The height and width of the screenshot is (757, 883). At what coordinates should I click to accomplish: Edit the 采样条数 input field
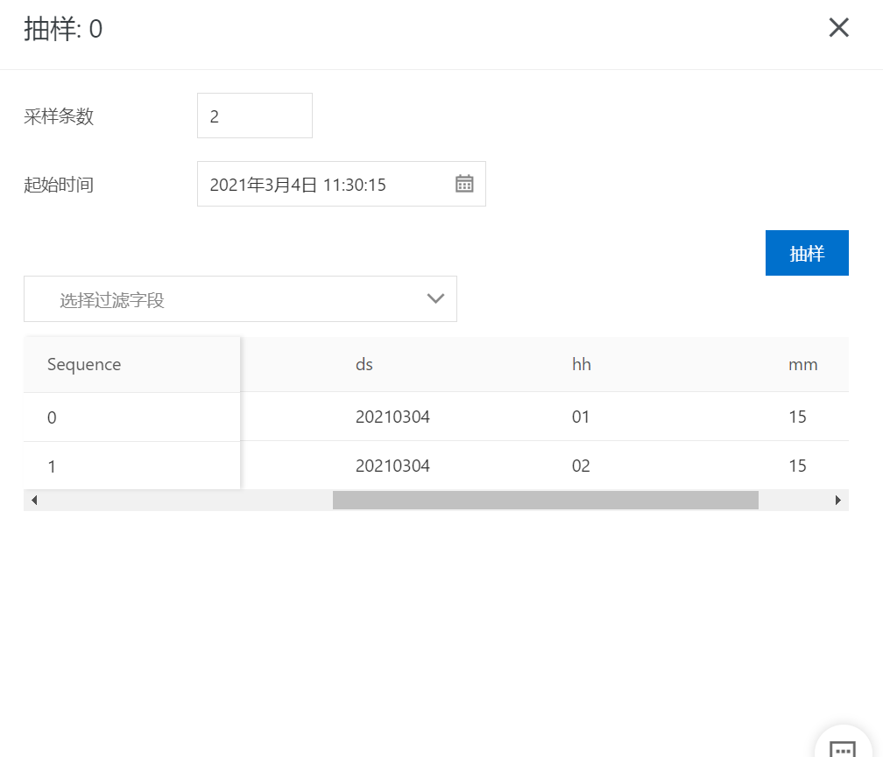click(255, 116)
